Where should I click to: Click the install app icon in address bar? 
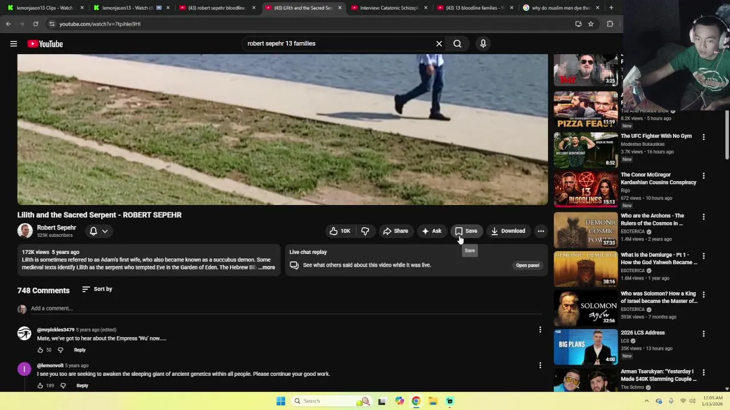[578, 24]
